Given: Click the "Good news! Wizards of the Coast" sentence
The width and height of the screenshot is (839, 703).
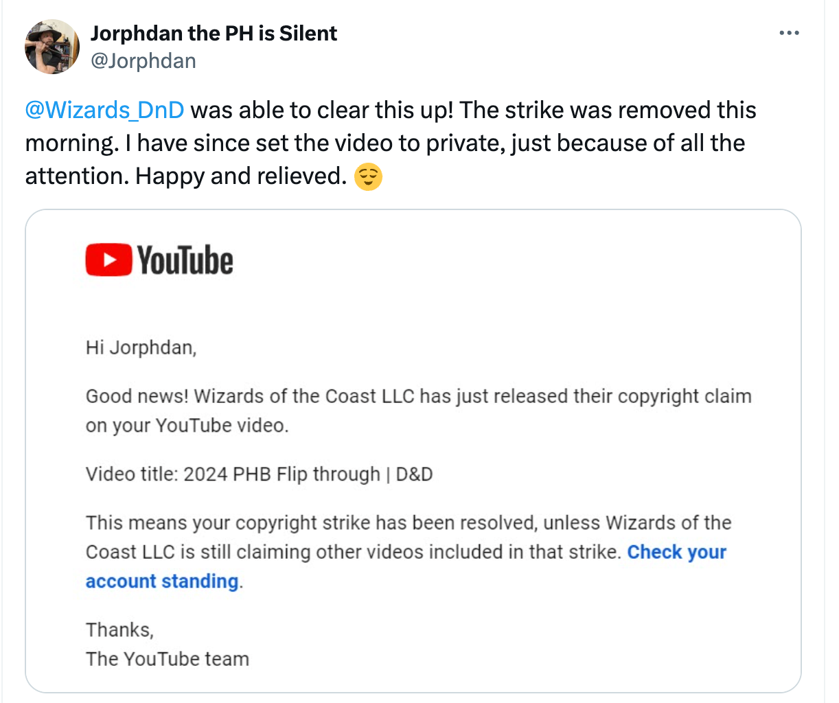Looking at the screenshot, I should [x=418, y=396].
